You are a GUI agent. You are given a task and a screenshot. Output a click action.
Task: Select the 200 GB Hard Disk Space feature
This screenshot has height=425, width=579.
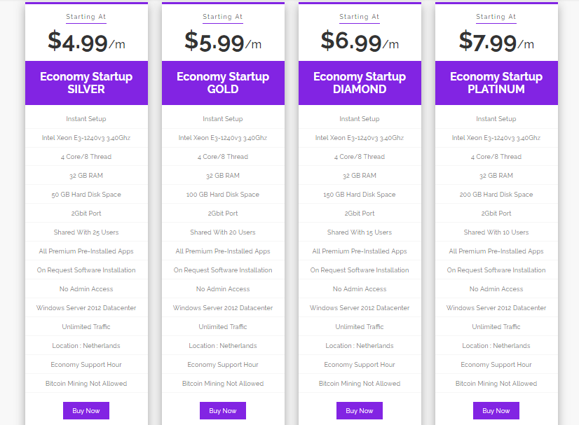[496, 195]
